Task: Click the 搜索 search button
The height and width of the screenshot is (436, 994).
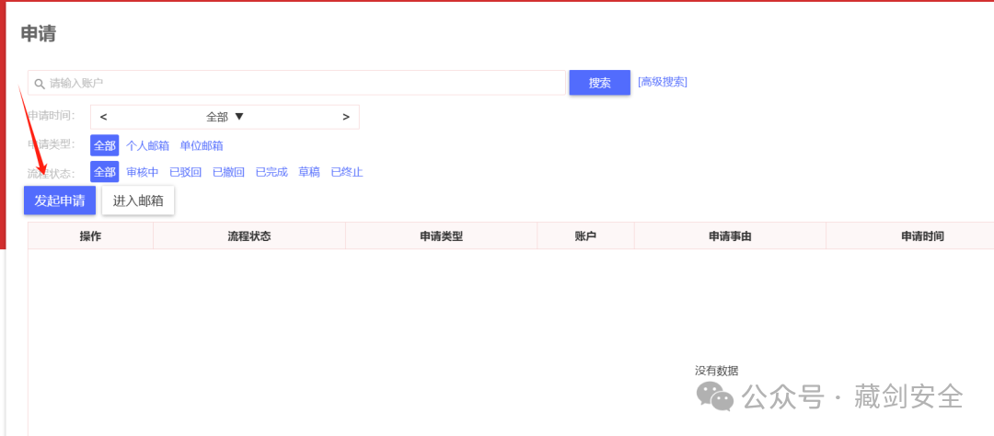Action: click(x=600, y=83)
